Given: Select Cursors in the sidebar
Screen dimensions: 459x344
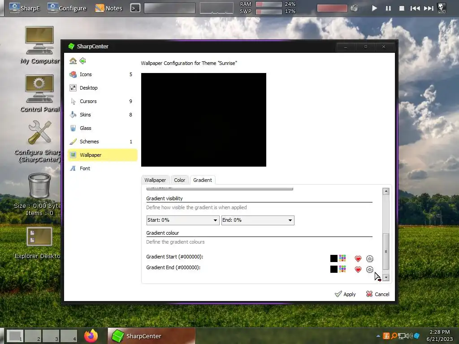Looking at the screenshot, I should [x=102, y=101].
